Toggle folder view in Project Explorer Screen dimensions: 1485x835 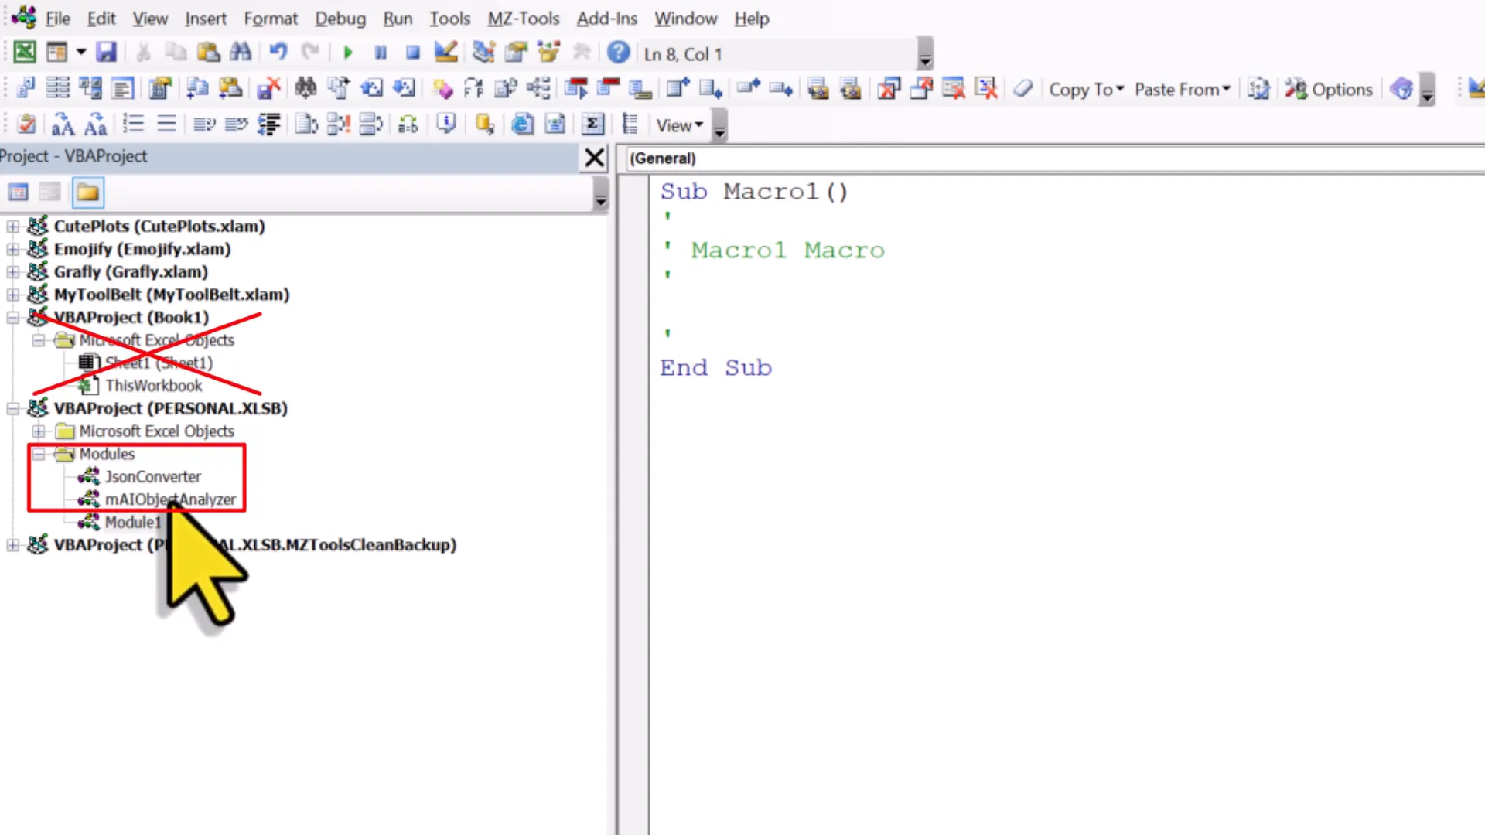pyautogui.click(x=87, y=192)
